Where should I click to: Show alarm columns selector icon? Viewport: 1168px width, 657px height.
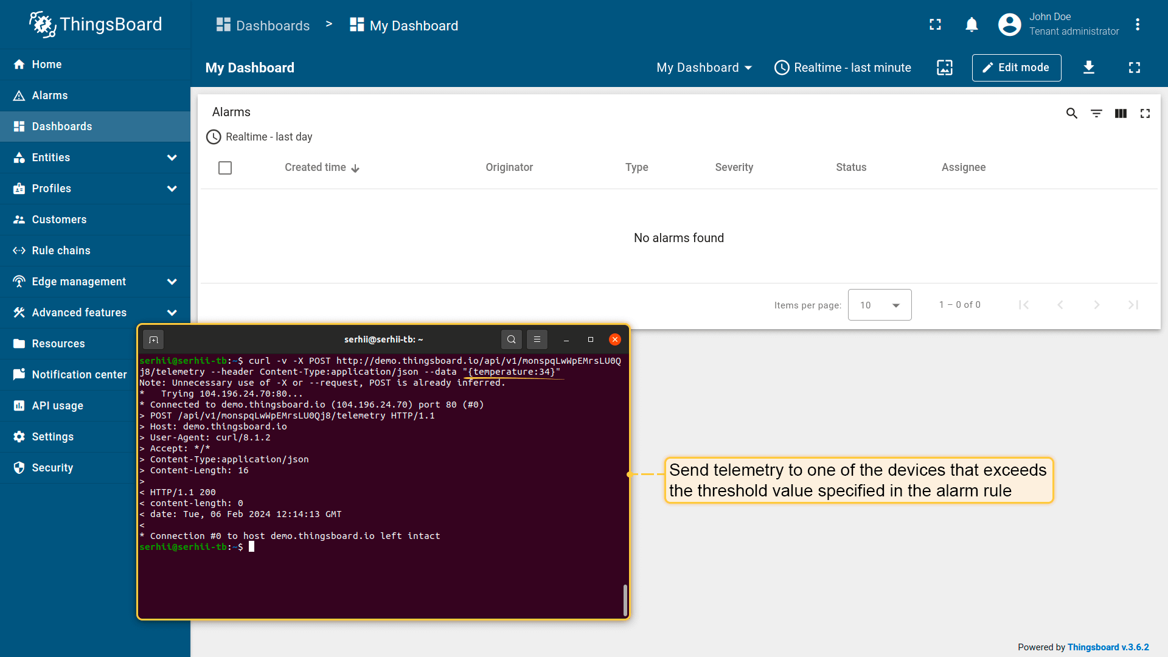pyautogui.click(x=1121, y=113)
